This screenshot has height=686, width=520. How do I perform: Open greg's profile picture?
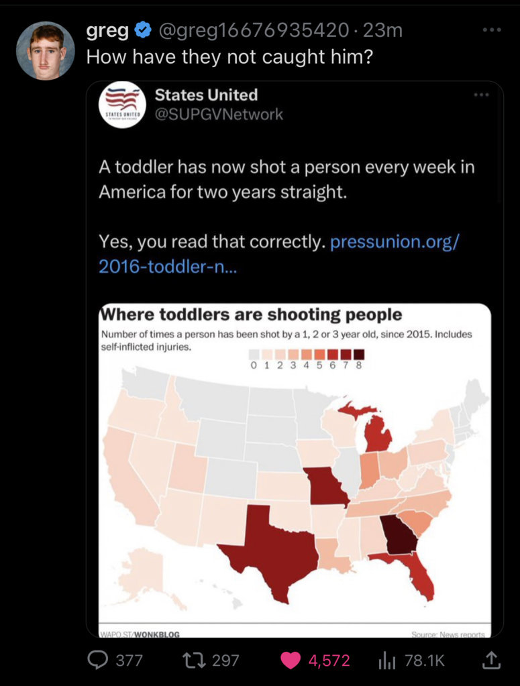(46, 51)
